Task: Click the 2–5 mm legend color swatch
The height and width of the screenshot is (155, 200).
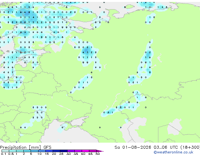Action: coord(27,151)
